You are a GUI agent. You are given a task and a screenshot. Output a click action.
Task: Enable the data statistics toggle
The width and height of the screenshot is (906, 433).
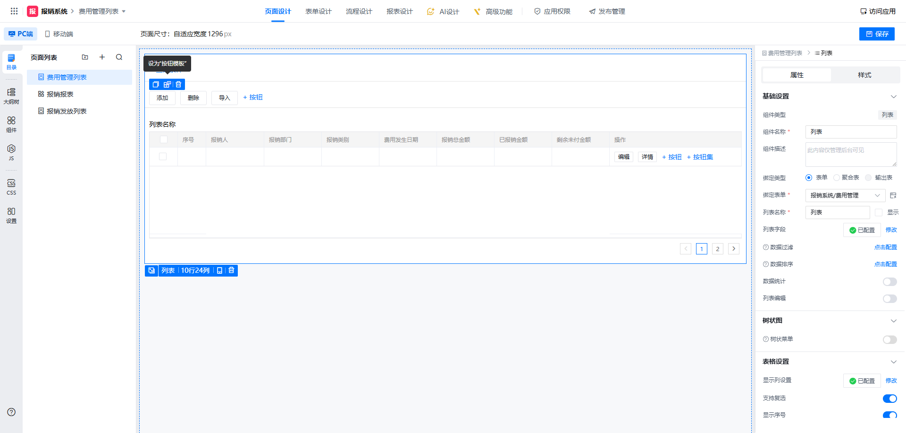tap(889, 282)
